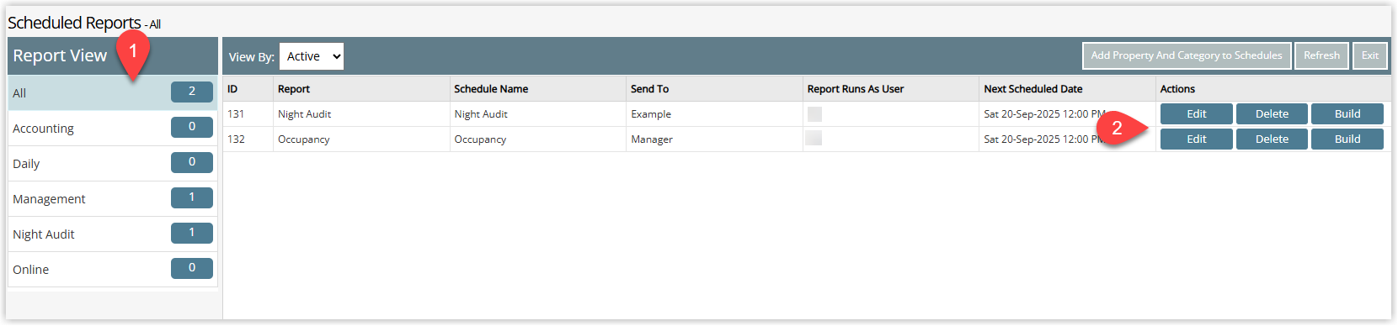Click the ID column header
The width and height of the screenshot is (1398, 326).
pos(248,89)
